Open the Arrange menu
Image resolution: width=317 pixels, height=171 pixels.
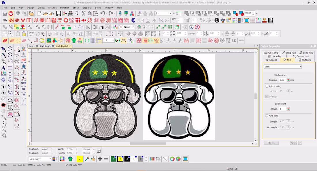(x=52, y=8)
